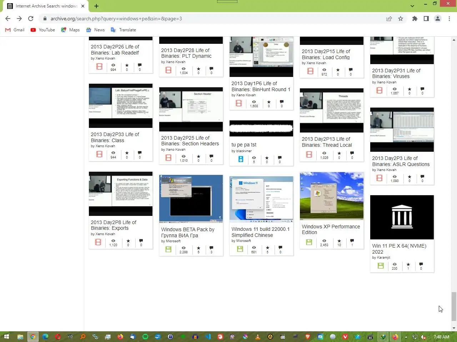457x342 pixels.
Task: Open Spotify from the taskbar
Action: 145,337
